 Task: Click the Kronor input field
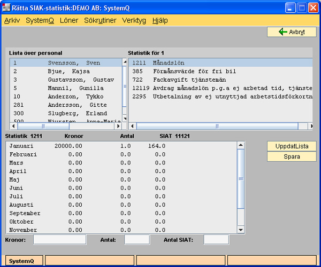(x=59, y=240)
